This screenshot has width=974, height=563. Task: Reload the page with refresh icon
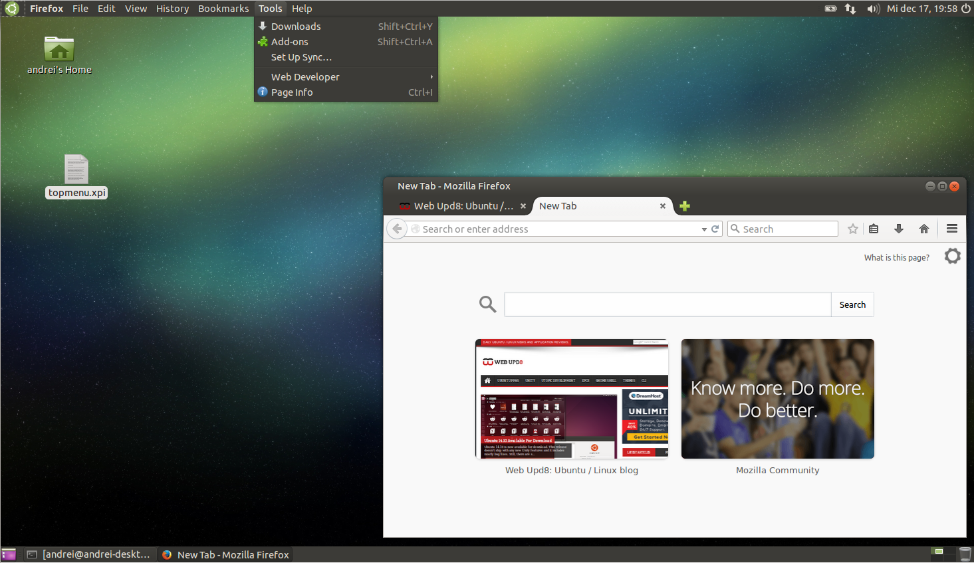[715, 229]
